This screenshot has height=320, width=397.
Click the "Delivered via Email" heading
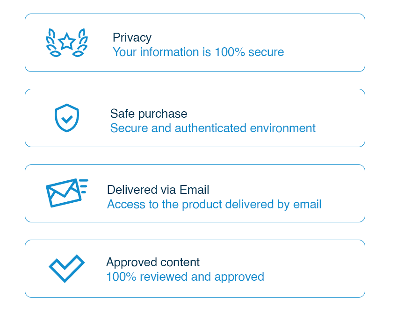point(158,190)
